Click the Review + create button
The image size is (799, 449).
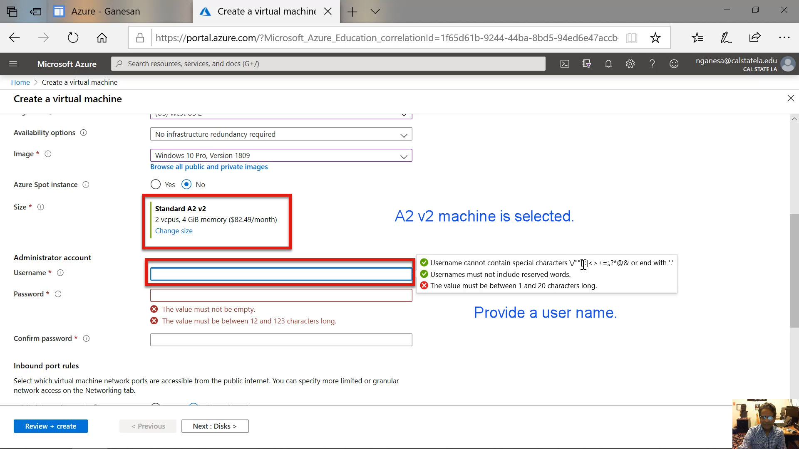tap(50, 426)
